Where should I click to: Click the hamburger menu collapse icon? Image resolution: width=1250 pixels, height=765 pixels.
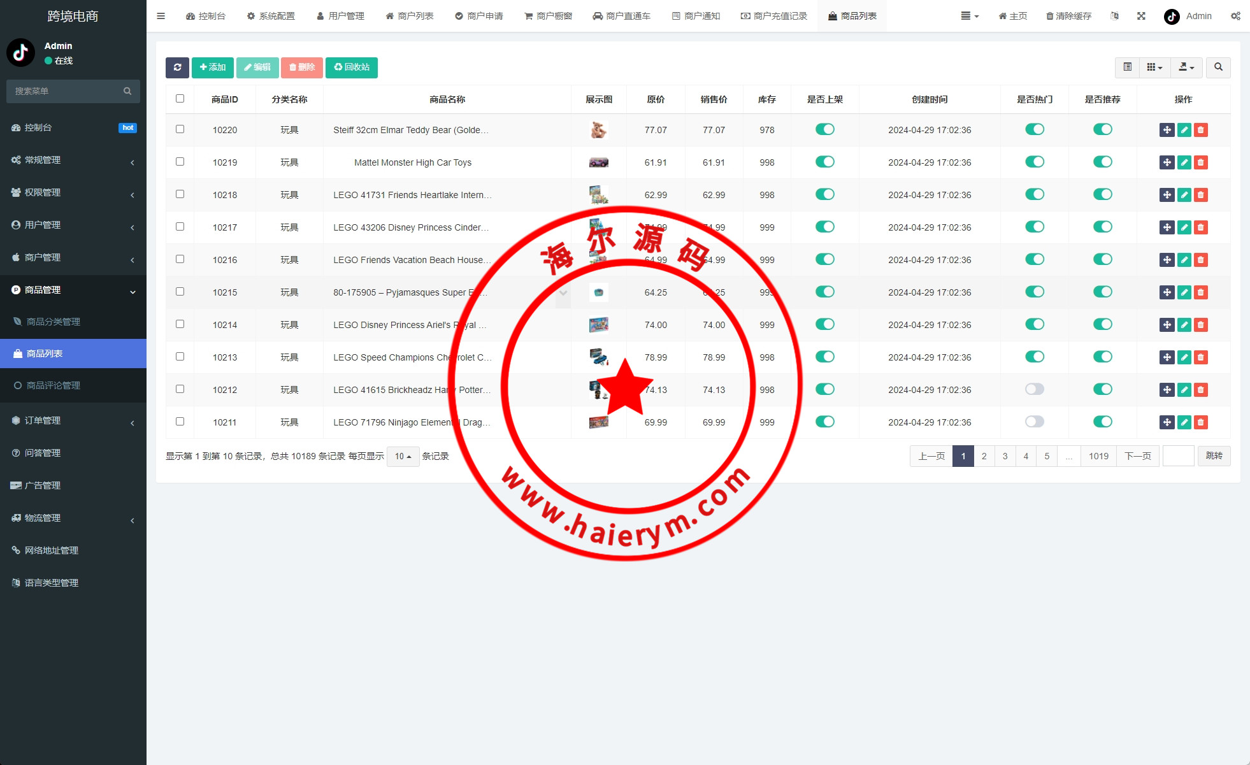(161, 16)
